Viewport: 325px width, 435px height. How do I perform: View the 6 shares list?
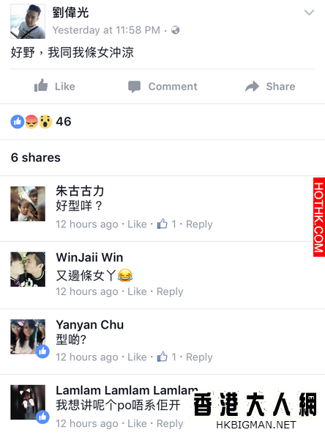35,158
